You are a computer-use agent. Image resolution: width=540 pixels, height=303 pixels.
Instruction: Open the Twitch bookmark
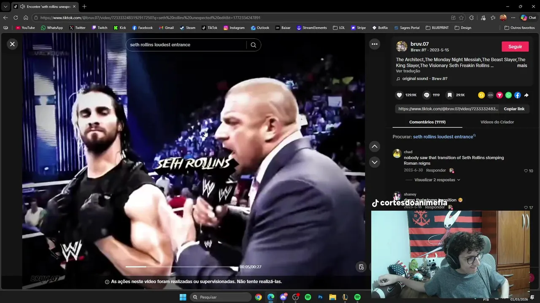click(x=100, y=28)
